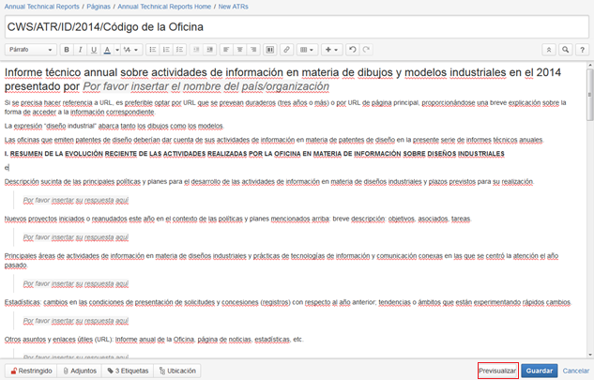Toggle bold formatting in the editor toolbar
This screenshot has width=594, height=380.
[69, 49]
